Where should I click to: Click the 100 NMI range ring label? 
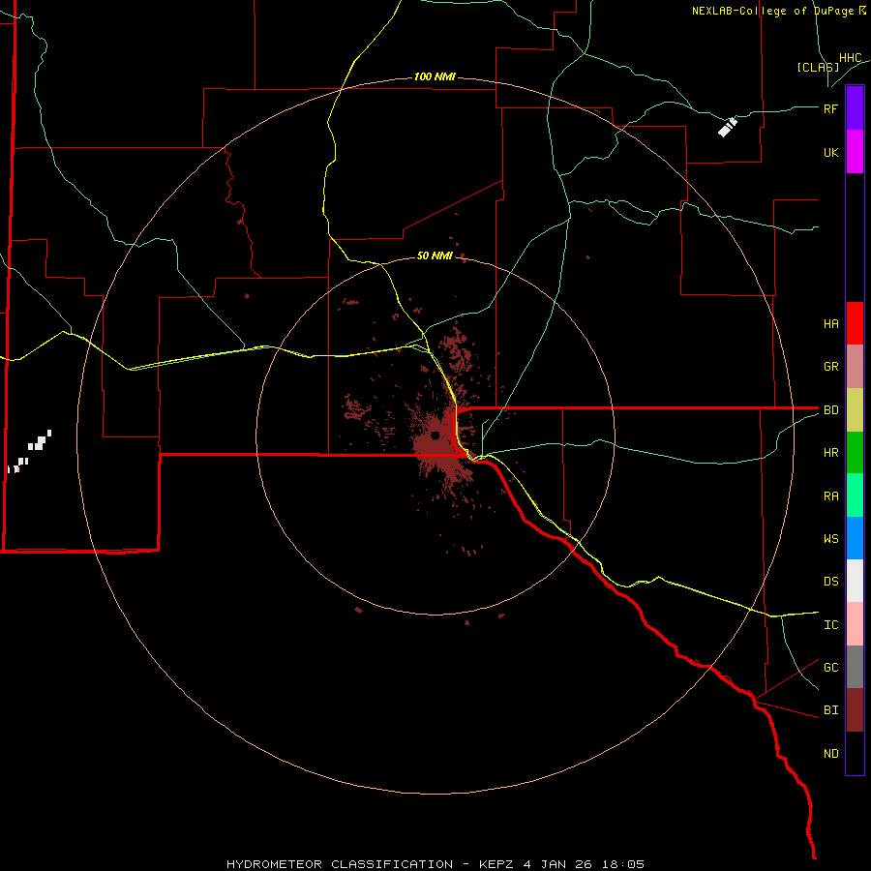pos(435,76)
